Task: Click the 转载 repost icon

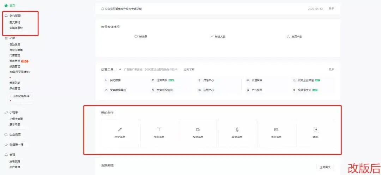Action: pyautogui.click(x=315, y=129)
